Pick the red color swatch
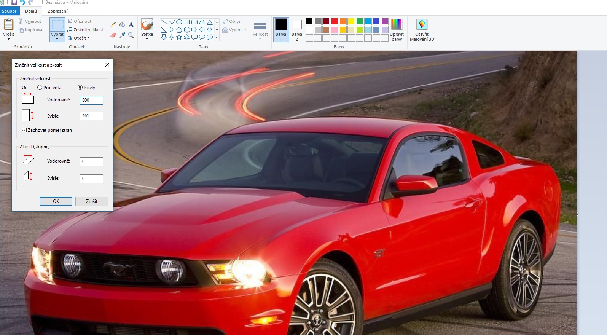Image resolution: width=607 pixels, height=335 pixels. (x=335, y=21)
